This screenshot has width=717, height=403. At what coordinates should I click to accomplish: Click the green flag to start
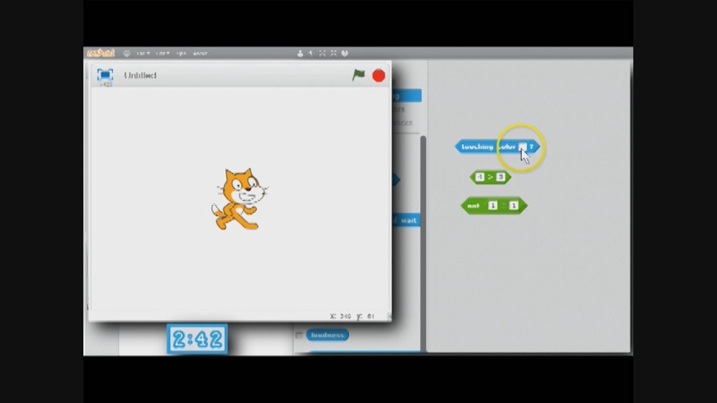(358, 75)
